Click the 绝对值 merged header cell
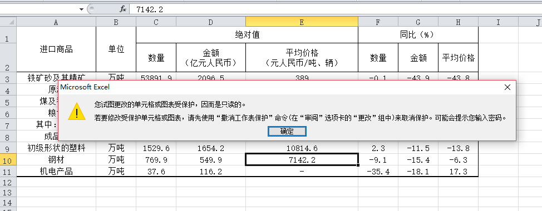 (247, 35)
